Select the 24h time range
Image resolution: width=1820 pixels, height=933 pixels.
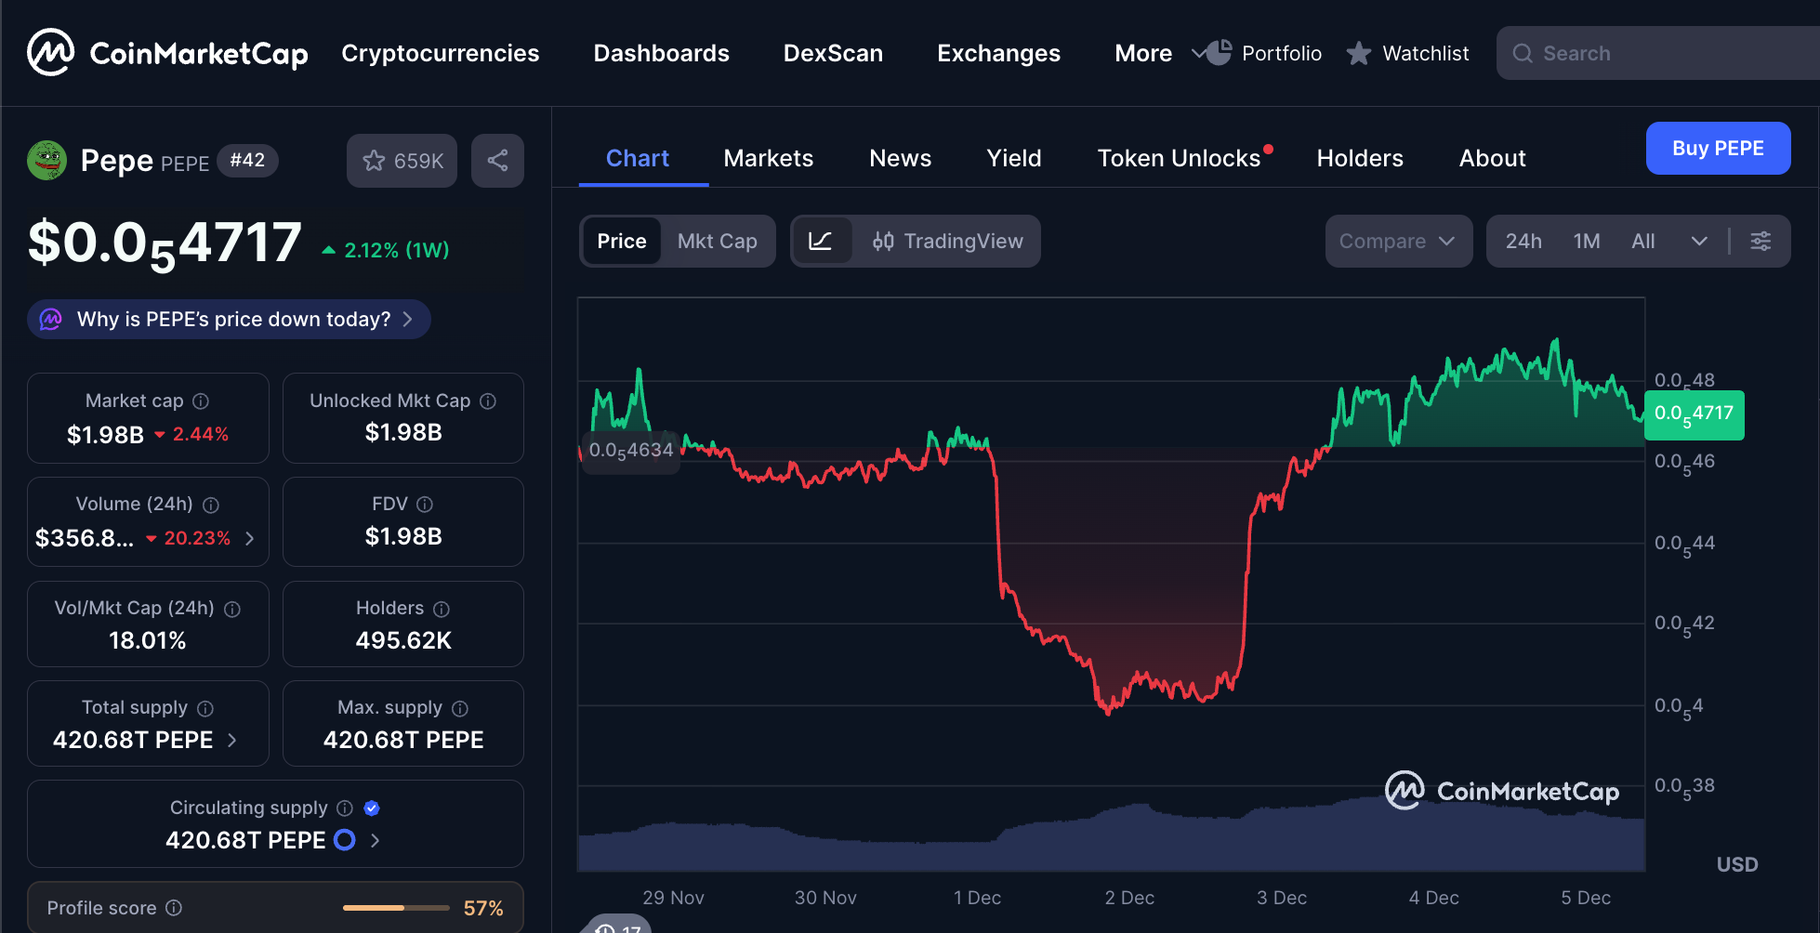1523,242
